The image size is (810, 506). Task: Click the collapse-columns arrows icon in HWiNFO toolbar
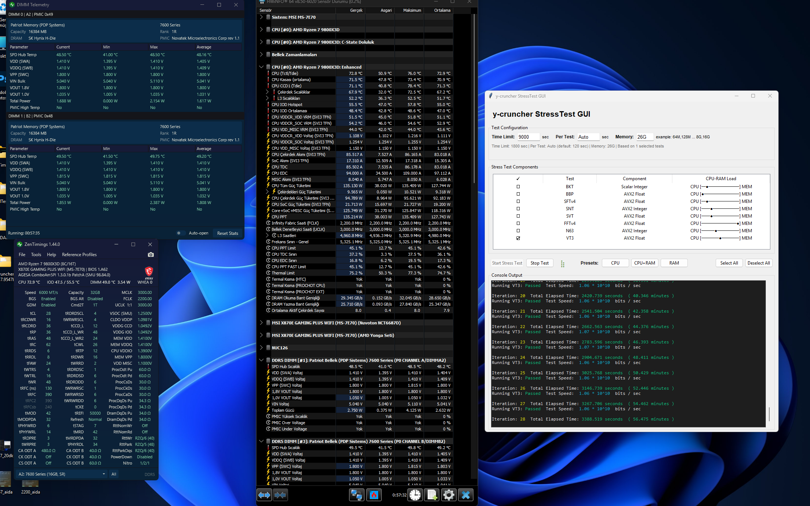pyautogui.click(x=280, y=495)
